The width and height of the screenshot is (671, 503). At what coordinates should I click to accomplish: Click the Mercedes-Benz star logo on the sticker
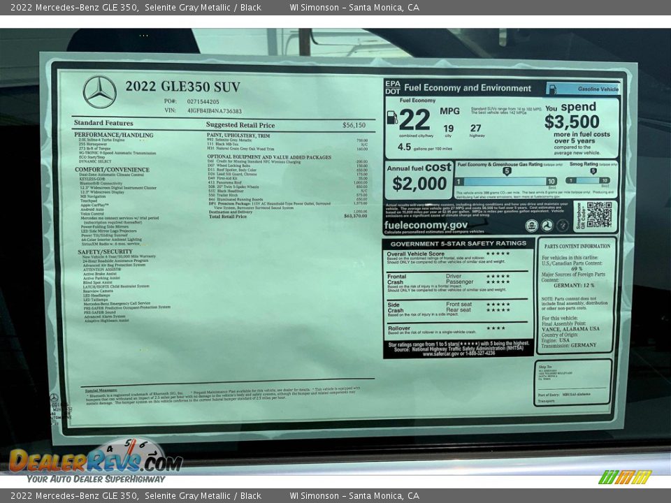pos(99,92)
